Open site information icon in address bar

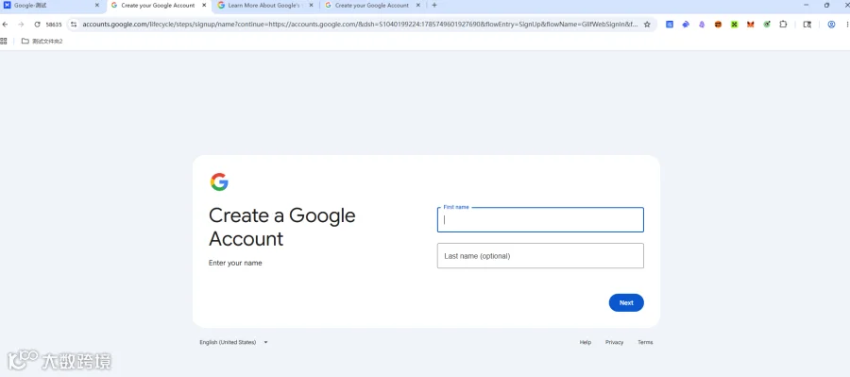pyautogui.click(x=74, y=25)
